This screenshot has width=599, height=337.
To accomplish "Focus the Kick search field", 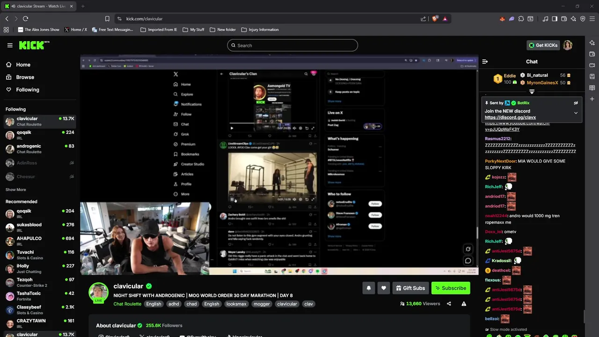I will tap(292, 45).
